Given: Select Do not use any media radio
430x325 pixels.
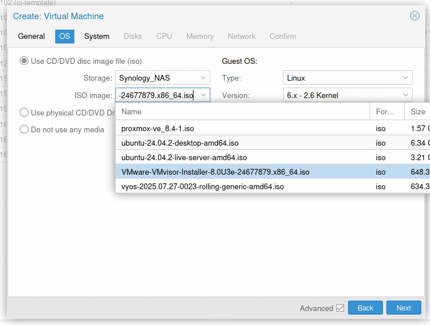Looking at the screenshot, I should (24, 129).
